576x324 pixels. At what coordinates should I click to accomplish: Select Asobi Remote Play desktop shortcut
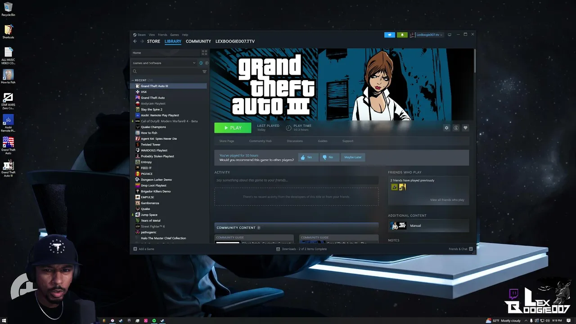click(x=8, y=123)
